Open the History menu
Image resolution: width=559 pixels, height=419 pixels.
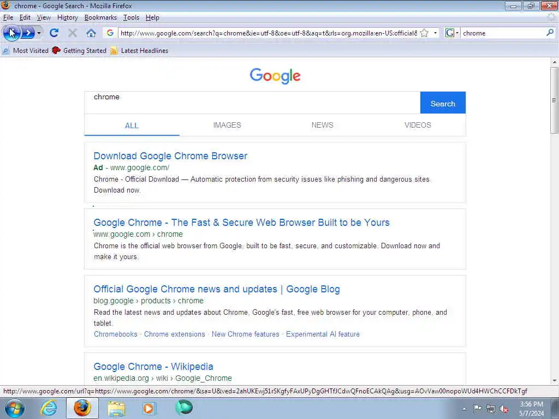67,17
